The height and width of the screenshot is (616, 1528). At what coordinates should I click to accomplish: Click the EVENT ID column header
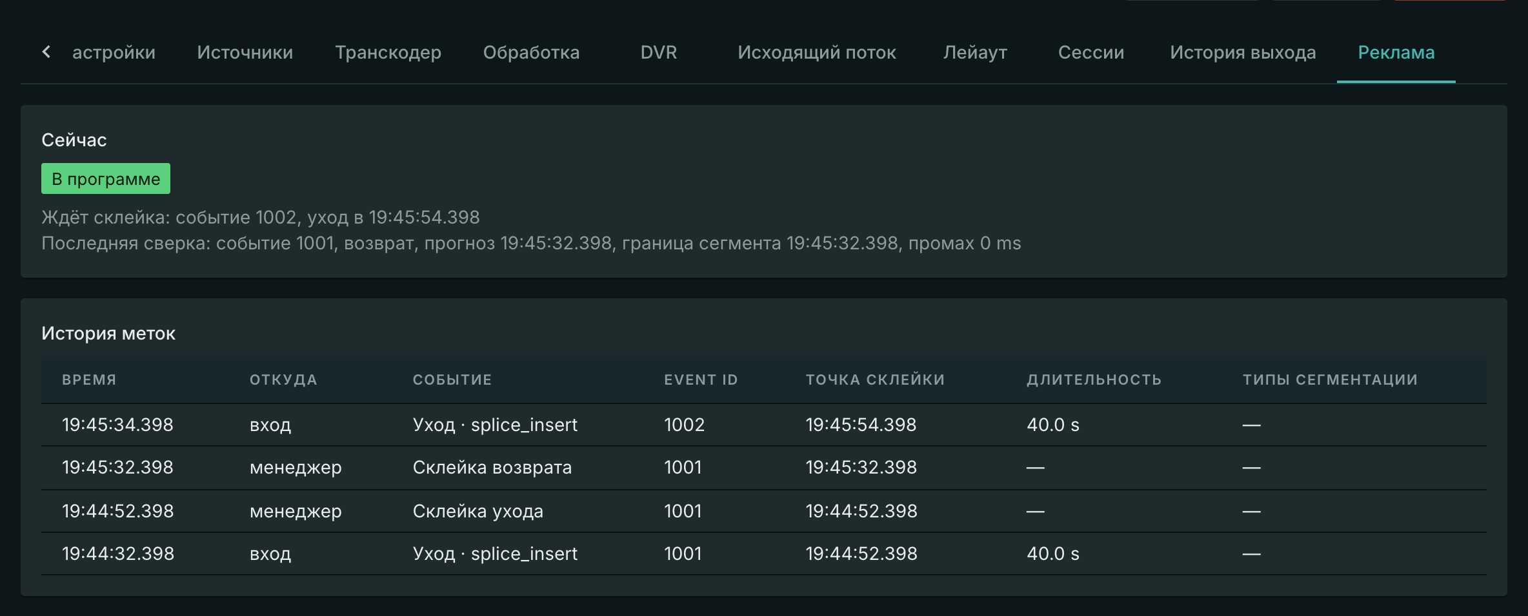701,380
